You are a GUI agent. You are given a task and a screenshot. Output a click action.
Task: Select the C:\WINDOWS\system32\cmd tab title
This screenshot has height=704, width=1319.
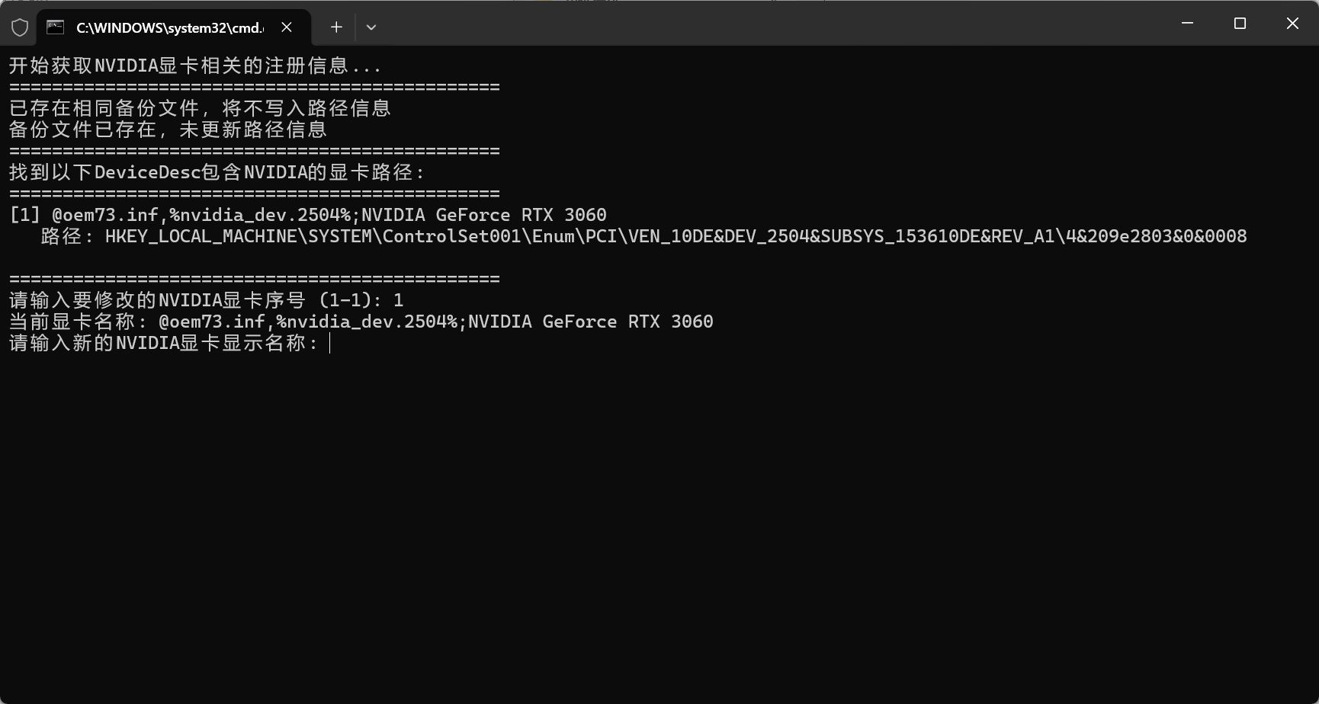(169, 27)
